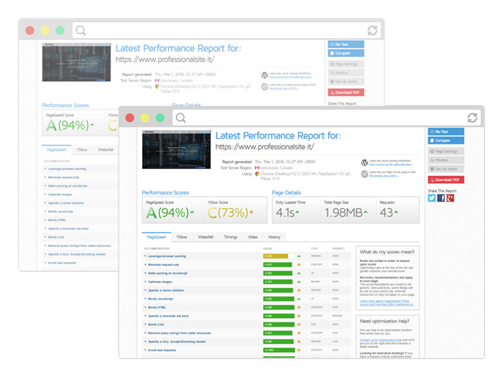Screen dimensions: 503x377
Task: Click the Total Page Size value 1.98MB
Action: pos(343,213)
